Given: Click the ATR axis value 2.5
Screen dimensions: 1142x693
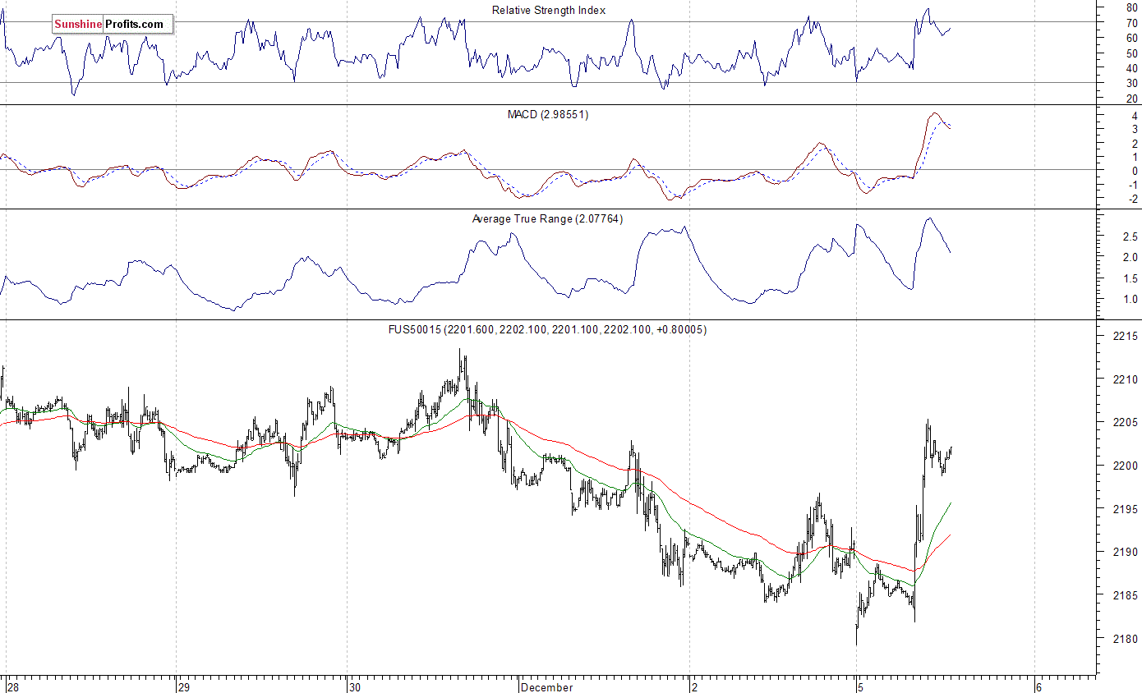Looking at the screenshot, I should (x=1130, y=237).
